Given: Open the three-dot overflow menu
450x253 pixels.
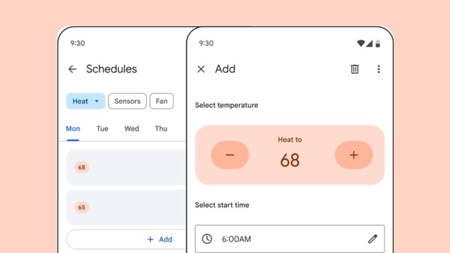Looking at the screenshot, I should pos(379,69).
